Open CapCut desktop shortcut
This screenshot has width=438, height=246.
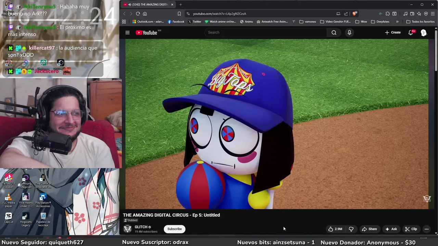tap(9, 218)
